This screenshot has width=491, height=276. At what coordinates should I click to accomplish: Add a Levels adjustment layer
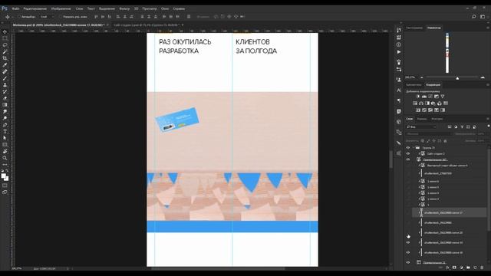(424, 97)
